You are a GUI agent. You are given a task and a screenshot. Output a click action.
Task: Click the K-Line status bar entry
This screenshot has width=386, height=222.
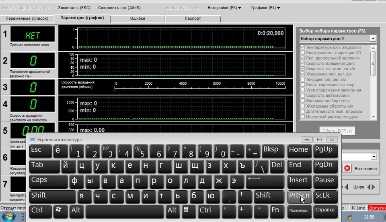click(358, 208)
